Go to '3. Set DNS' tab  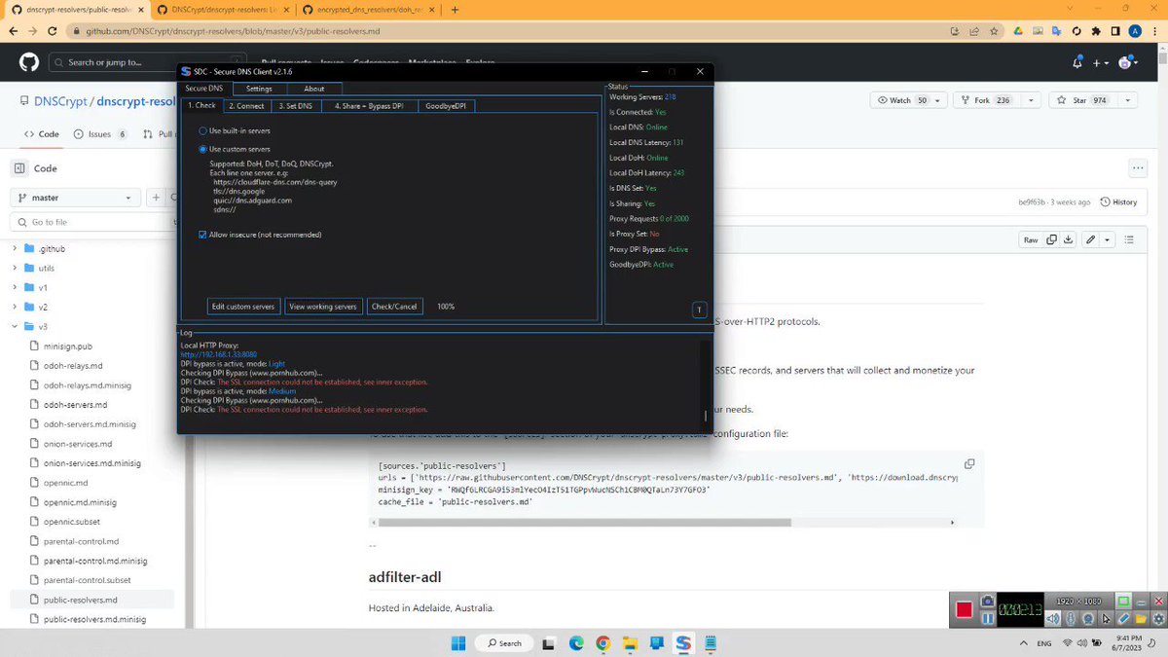295,105
